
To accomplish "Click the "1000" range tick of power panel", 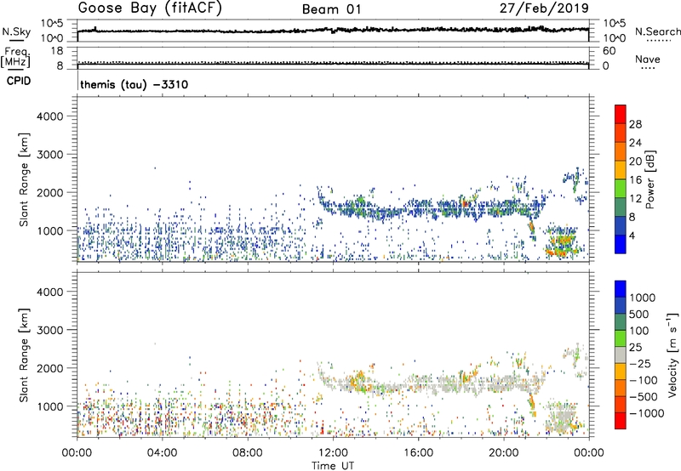I will tap(49, 230).
